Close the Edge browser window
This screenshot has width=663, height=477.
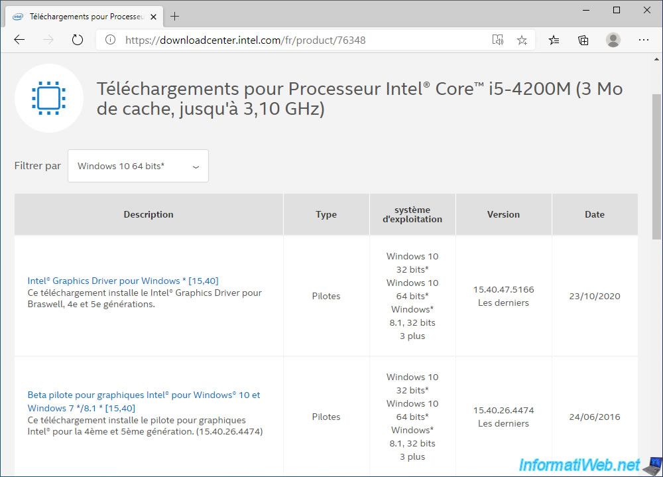click(647, 10)
